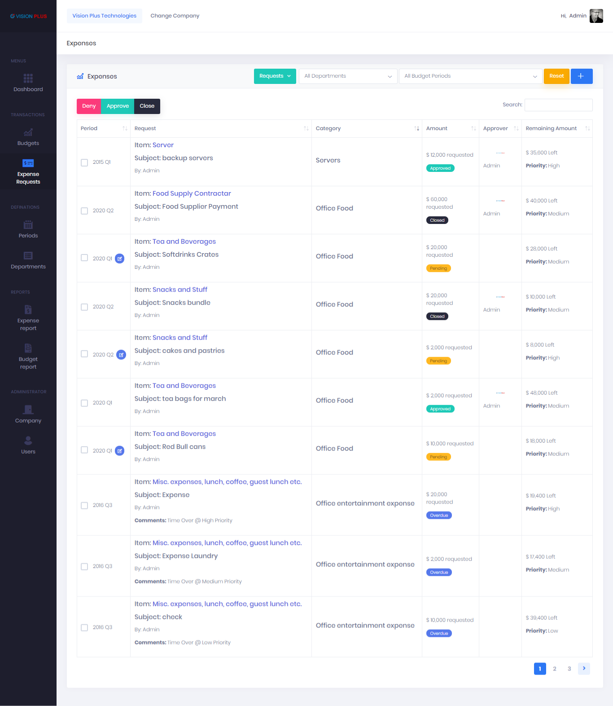The width and height of the screenshot is (613, 706).
Task: Open Departments icon in sidebar
Action: (28, 256)
